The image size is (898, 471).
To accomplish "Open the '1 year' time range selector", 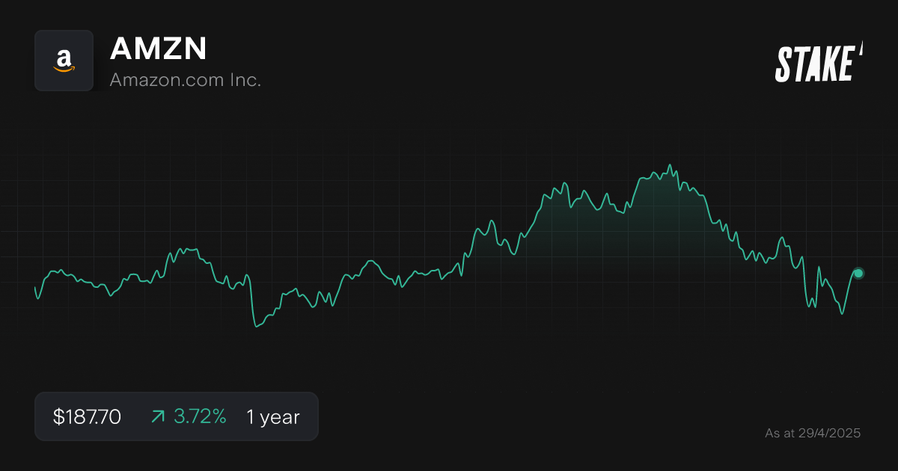I will [x=271, y=416].
